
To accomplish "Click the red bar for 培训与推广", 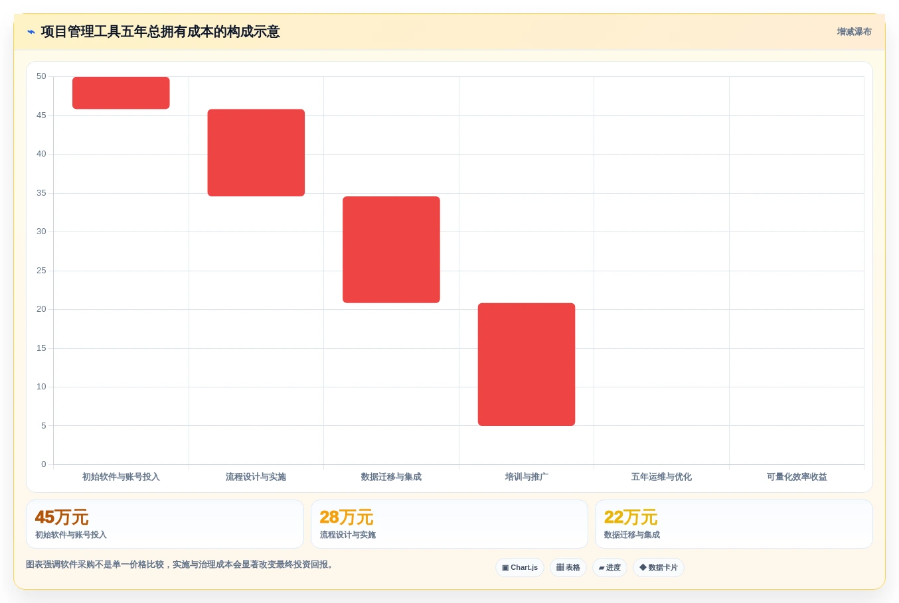I will coord(527,364).
